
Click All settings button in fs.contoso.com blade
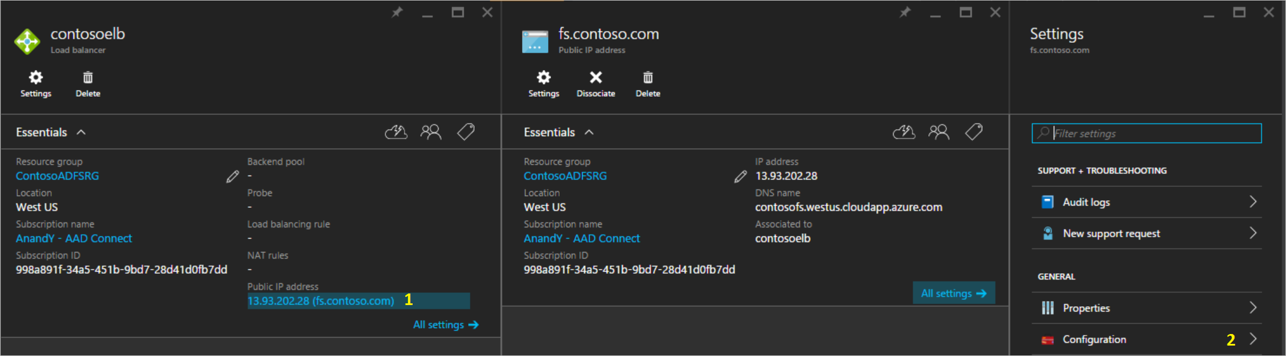954,293
